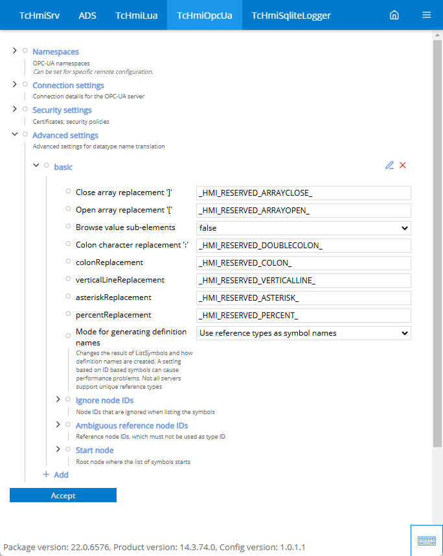Focus the colonReplacement input field
This screenshot has width=443, height=556.
304,263
